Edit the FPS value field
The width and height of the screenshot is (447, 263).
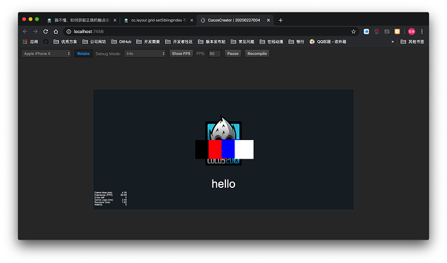tap(214, 54)
